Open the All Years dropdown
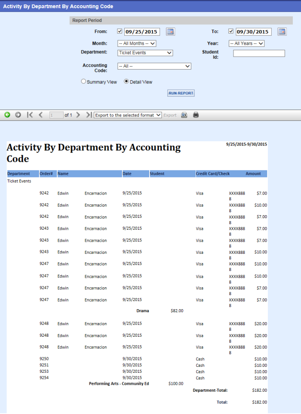 tap(246, 43)
